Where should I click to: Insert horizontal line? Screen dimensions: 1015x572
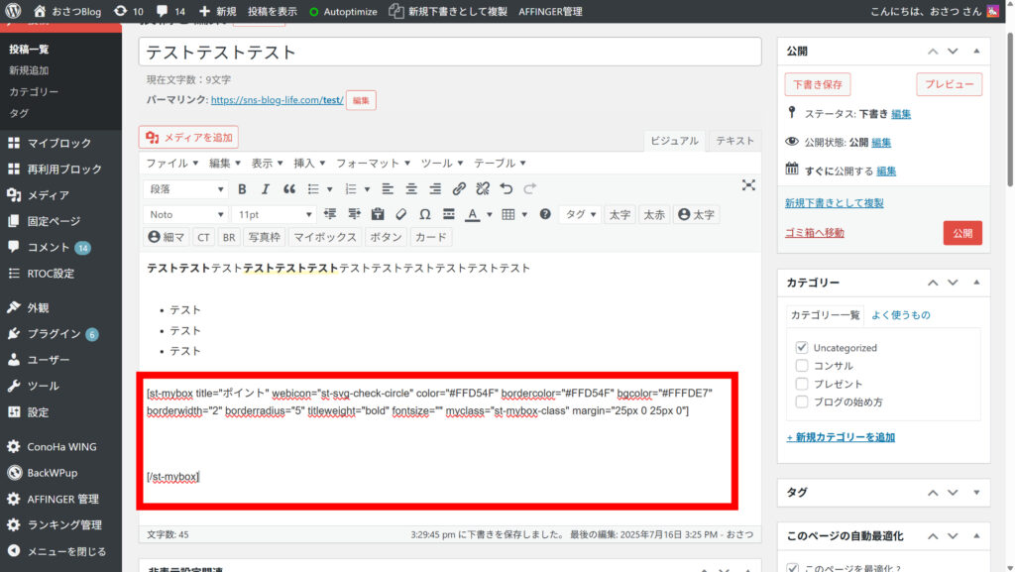[449, 214]
